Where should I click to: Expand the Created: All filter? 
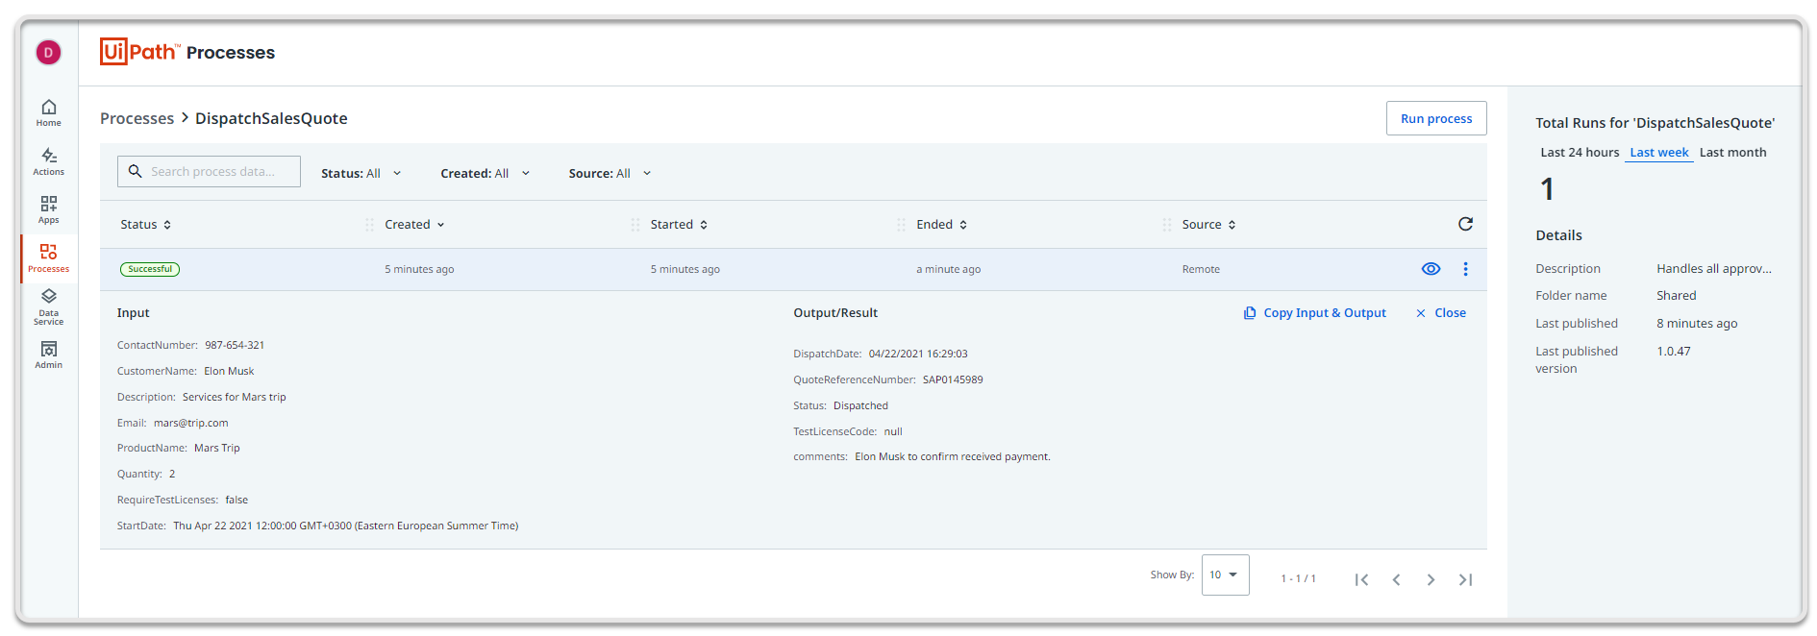click(485, 173)
